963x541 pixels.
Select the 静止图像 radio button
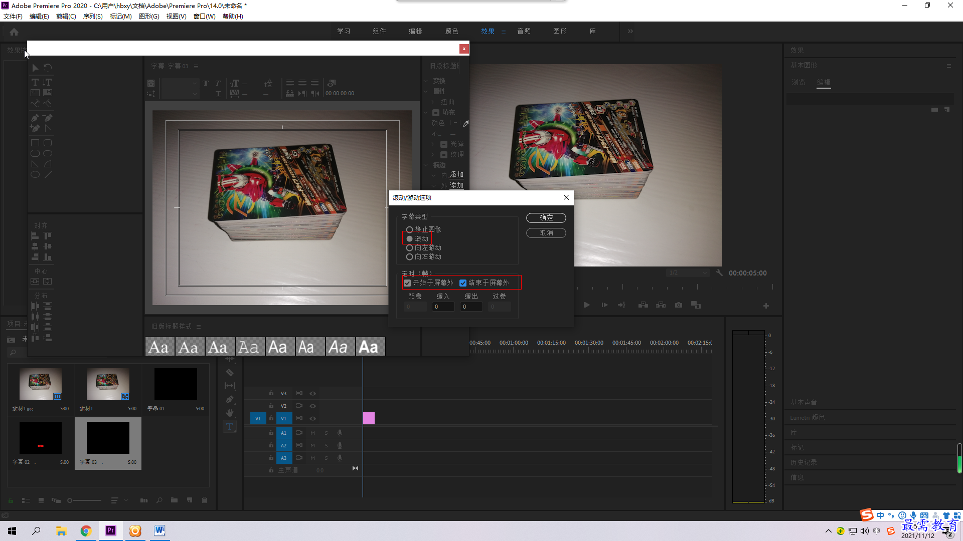tap(409, 229)
